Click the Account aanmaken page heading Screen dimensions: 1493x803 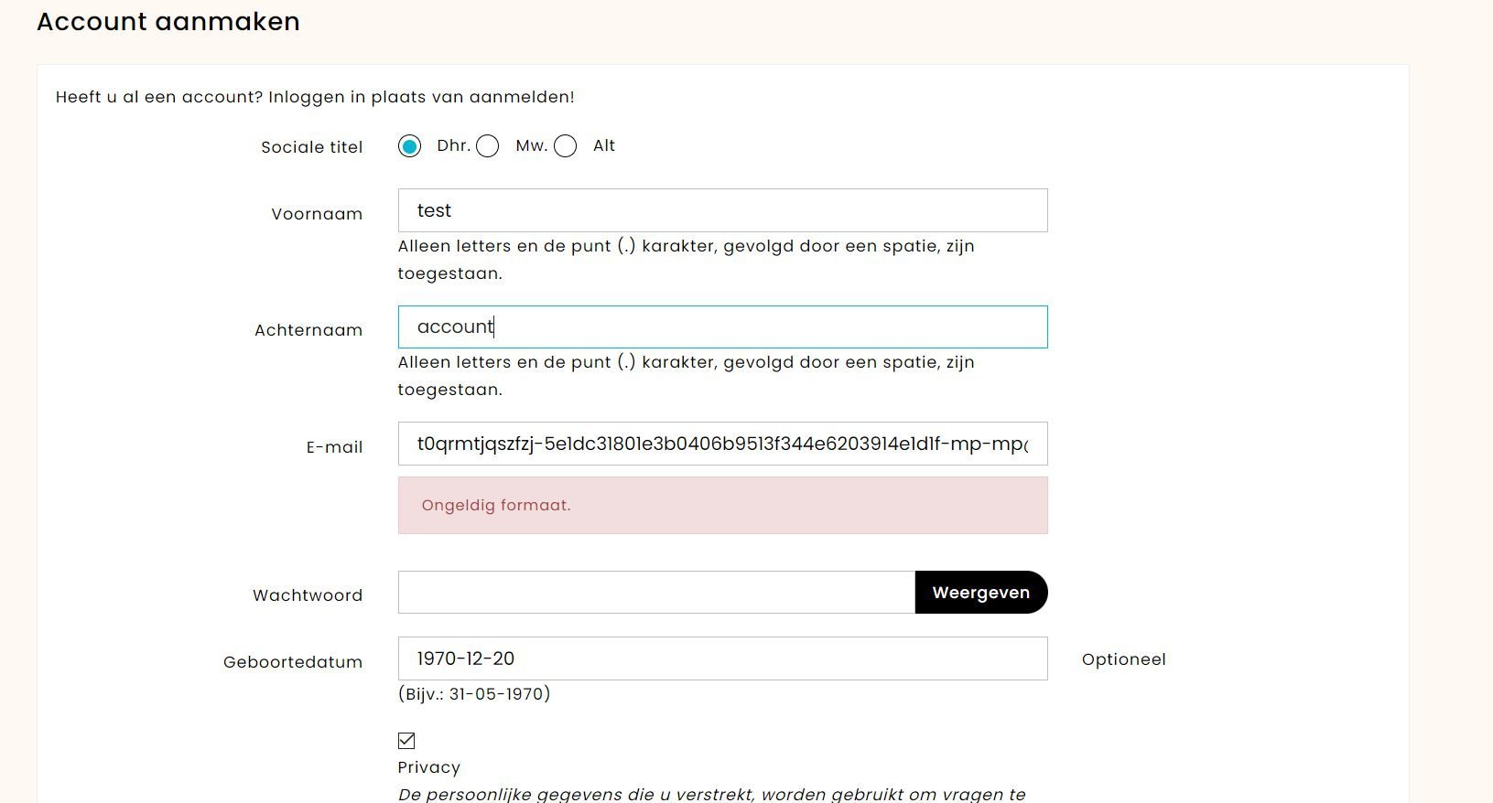click(x=168, y=22)
